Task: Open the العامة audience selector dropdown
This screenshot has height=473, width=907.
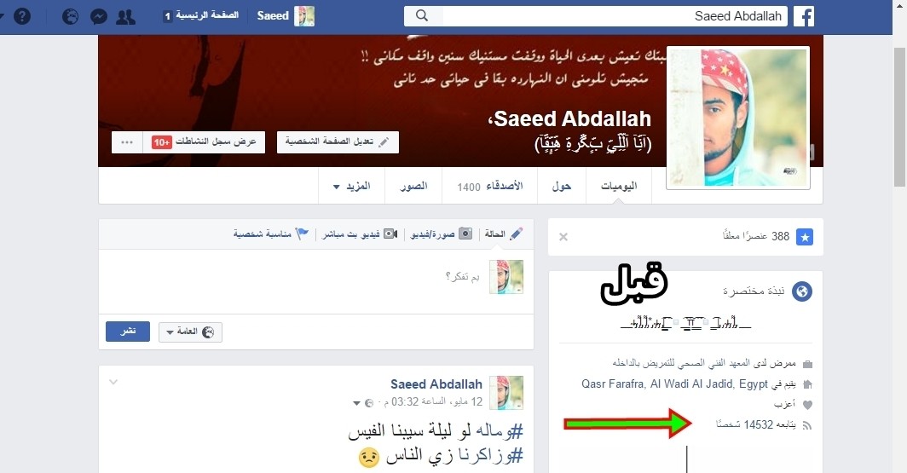Action: pos(190,332)
